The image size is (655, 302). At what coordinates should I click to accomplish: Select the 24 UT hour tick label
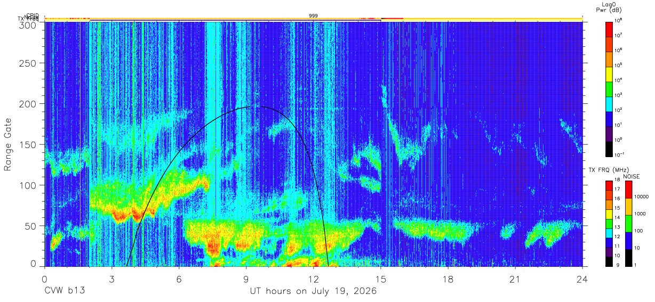[582, 279]
